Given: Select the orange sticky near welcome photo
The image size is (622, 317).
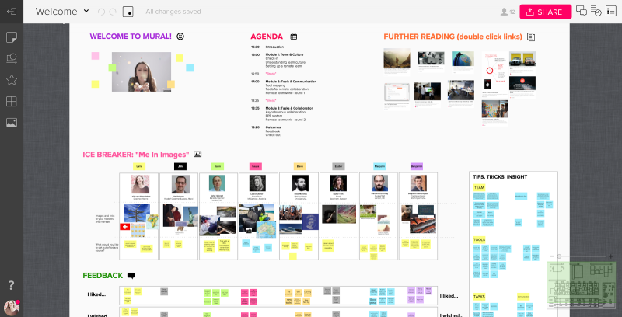Looking at the screenshot, I should (x=171, y=84).
